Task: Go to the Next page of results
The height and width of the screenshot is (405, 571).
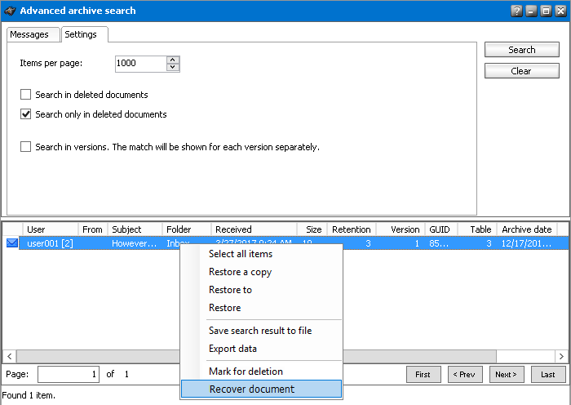Action: pyautogui.click(x=507, y=374)
